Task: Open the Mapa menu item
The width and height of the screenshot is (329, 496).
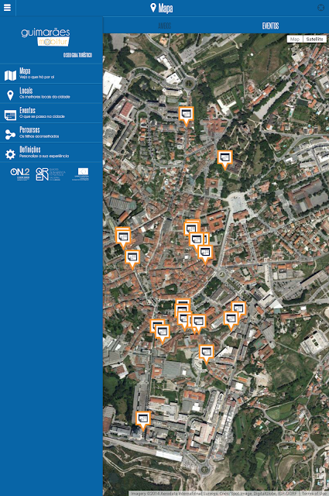Action: point(51,74)
